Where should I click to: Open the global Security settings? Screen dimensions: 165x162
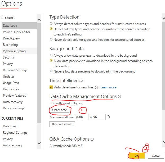click(19, 57)
